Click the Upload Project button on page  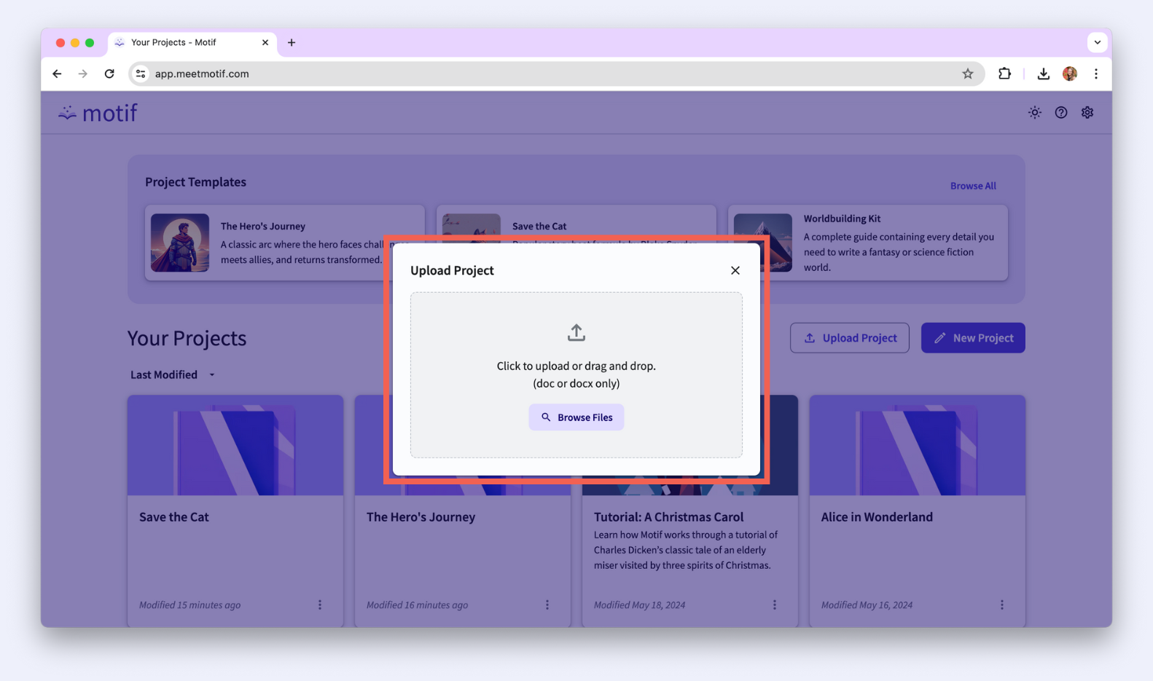click(849, 338)
